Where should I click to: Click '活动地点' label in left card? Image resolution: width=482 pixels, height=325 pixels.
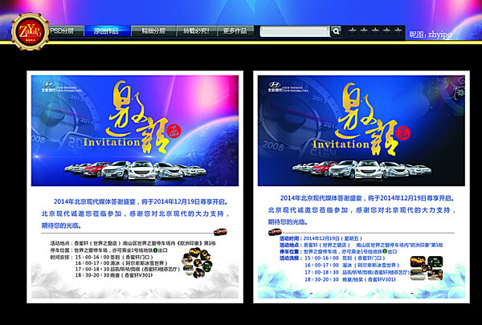[62, 243]
